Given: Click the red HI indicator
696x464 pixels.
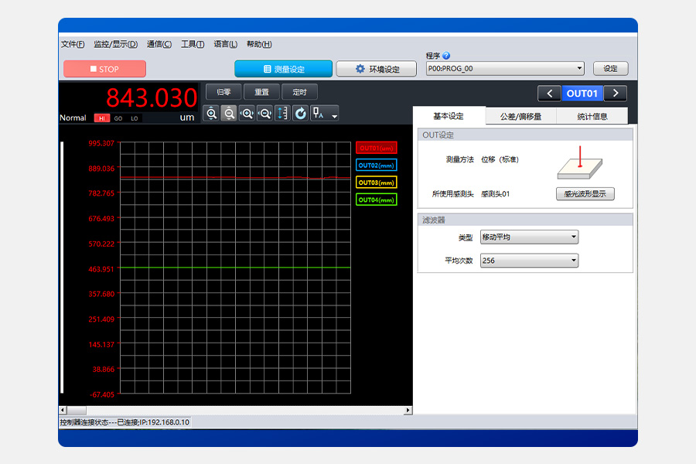Looking at the screenshot, I should (101, 118).
